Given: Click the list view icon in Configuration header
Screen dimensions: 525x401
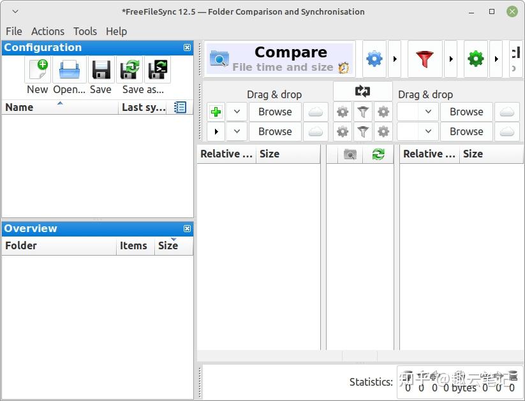Looking at the screenshot, I should pos(180,108).
